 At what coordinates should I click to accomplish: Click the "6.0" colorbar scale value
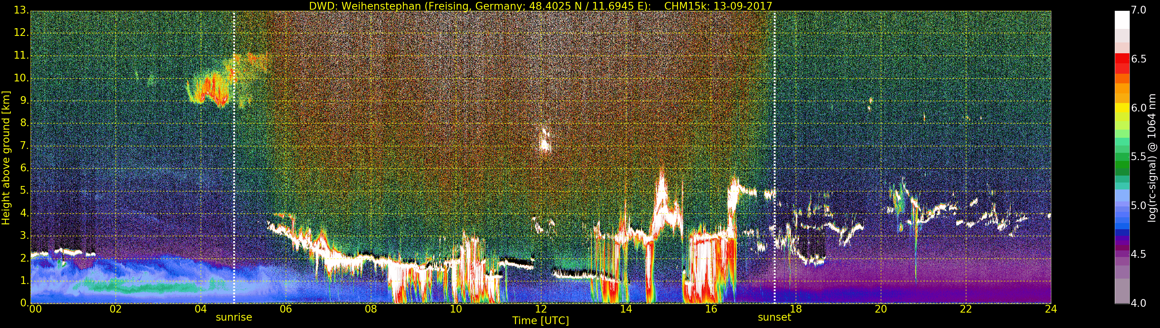coord(1139,108)
